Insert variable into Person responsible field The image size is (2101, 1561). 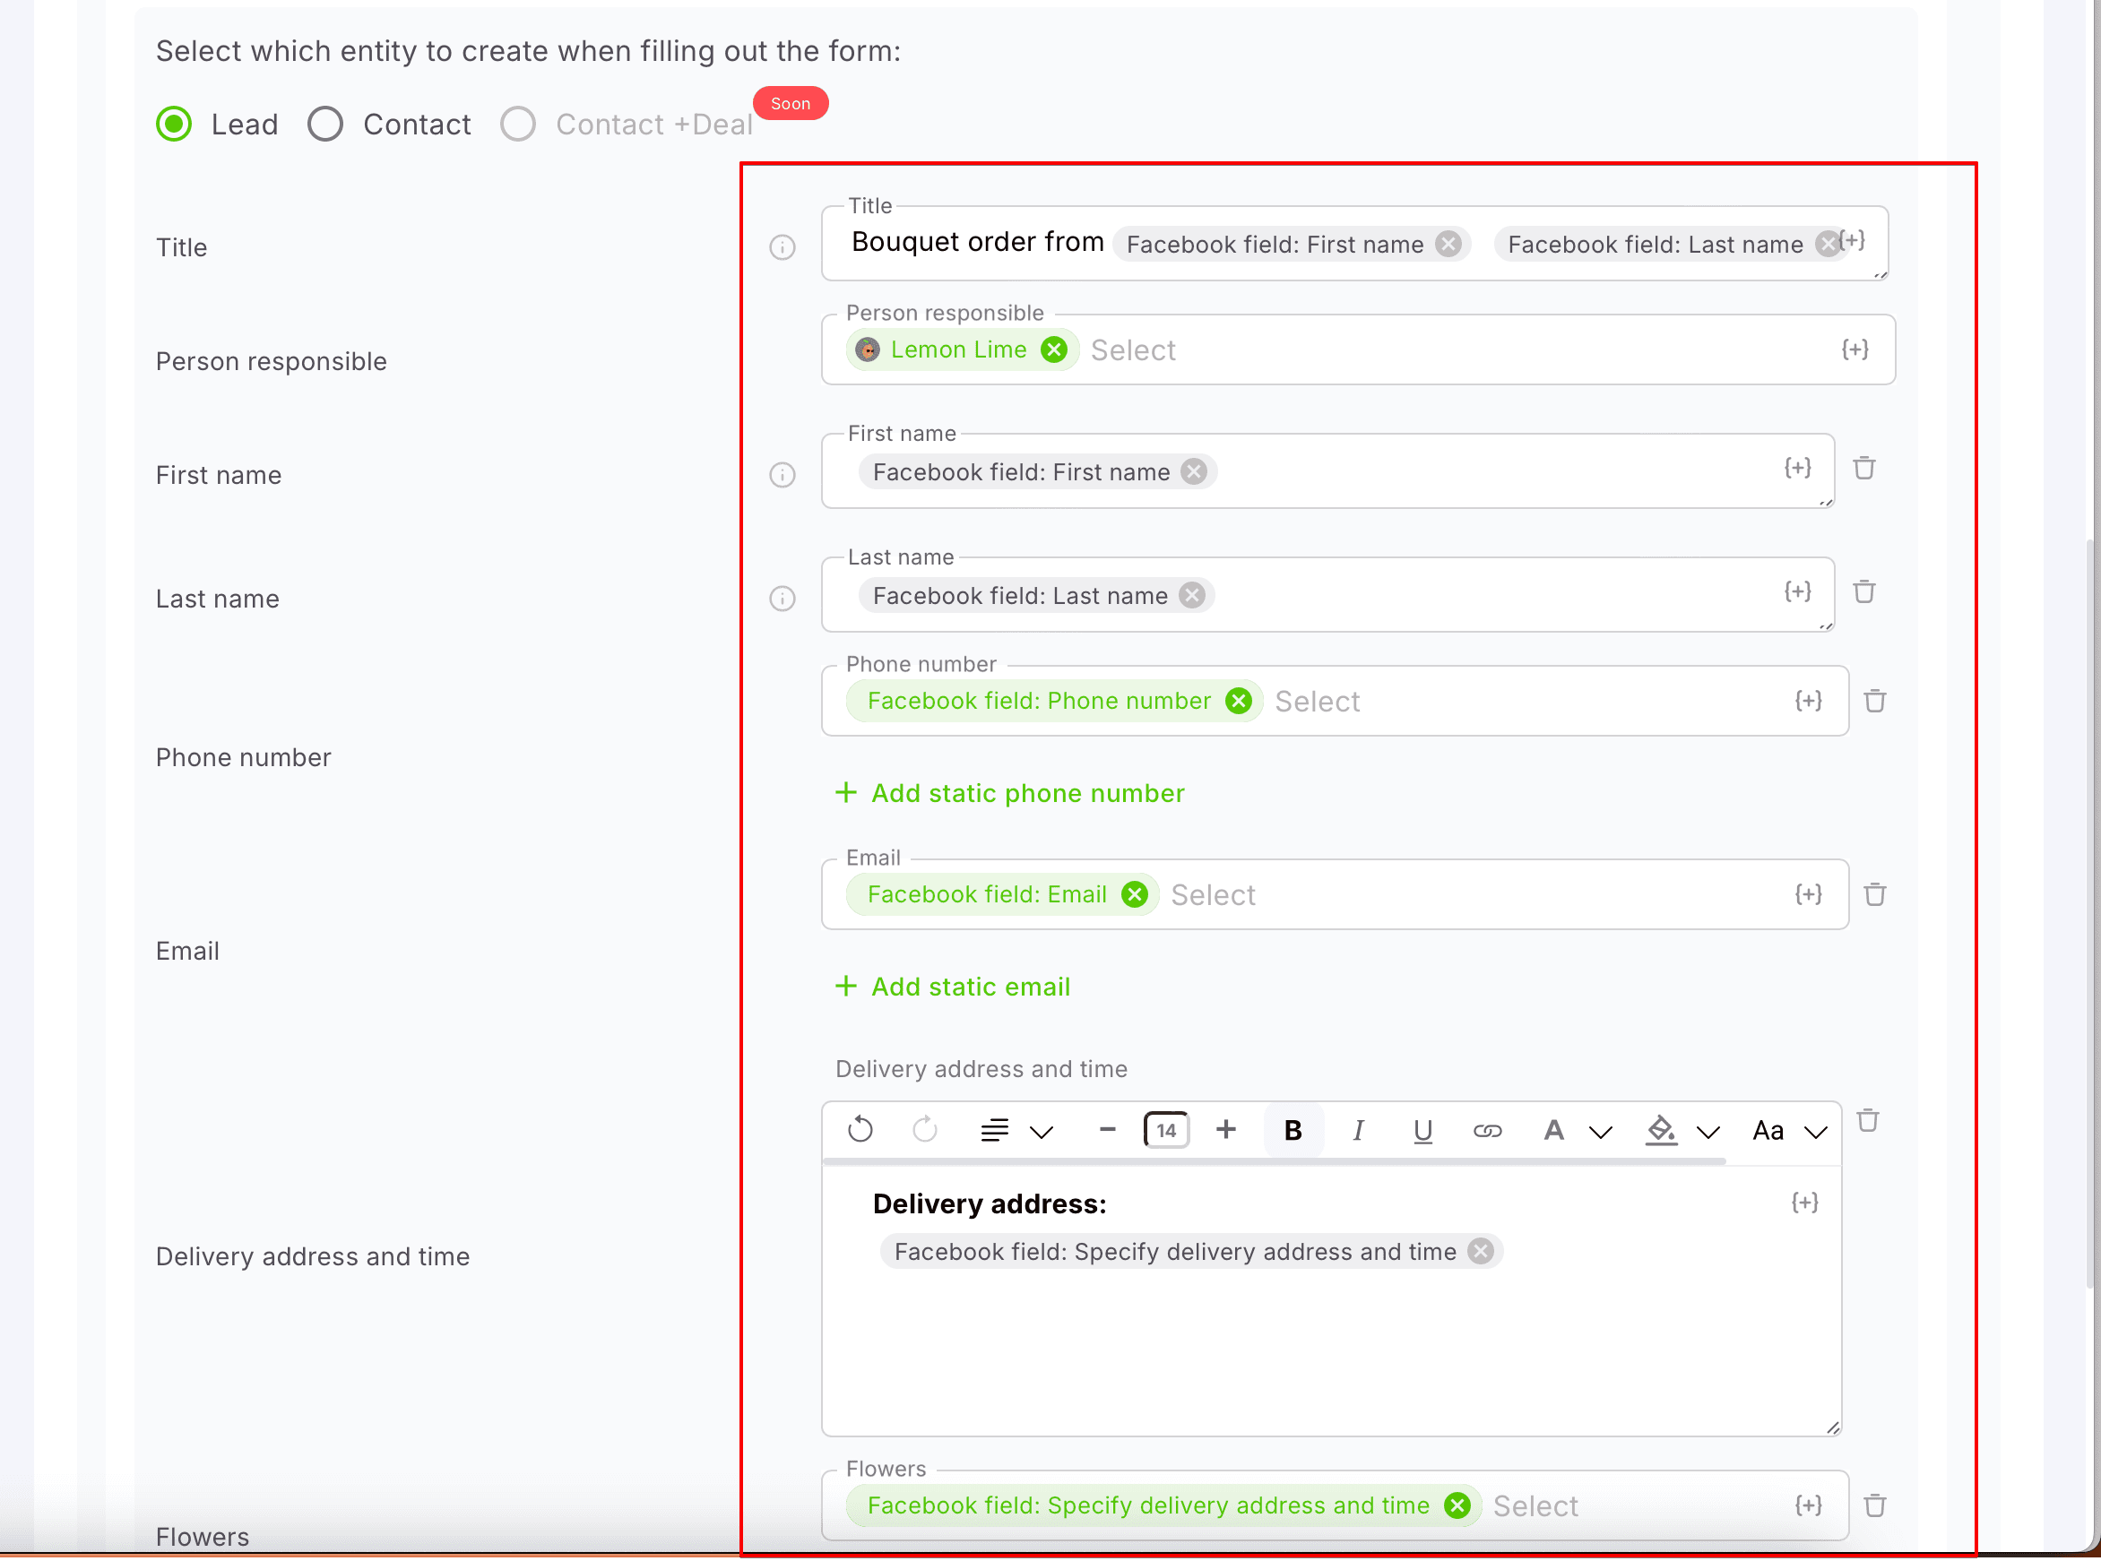[1855, 349]
